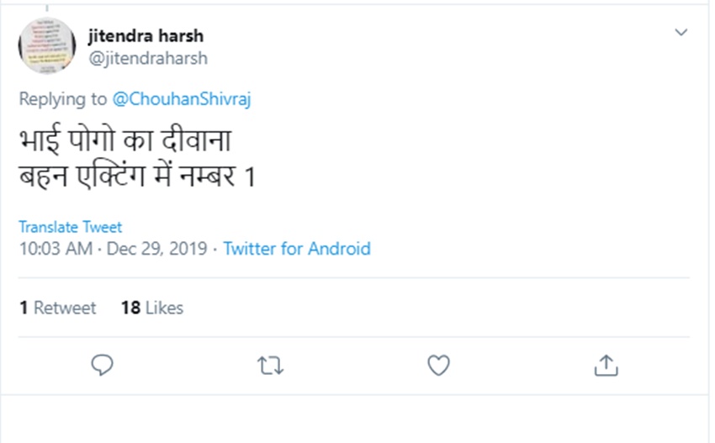Click the display name jitendra harsh

146,36
